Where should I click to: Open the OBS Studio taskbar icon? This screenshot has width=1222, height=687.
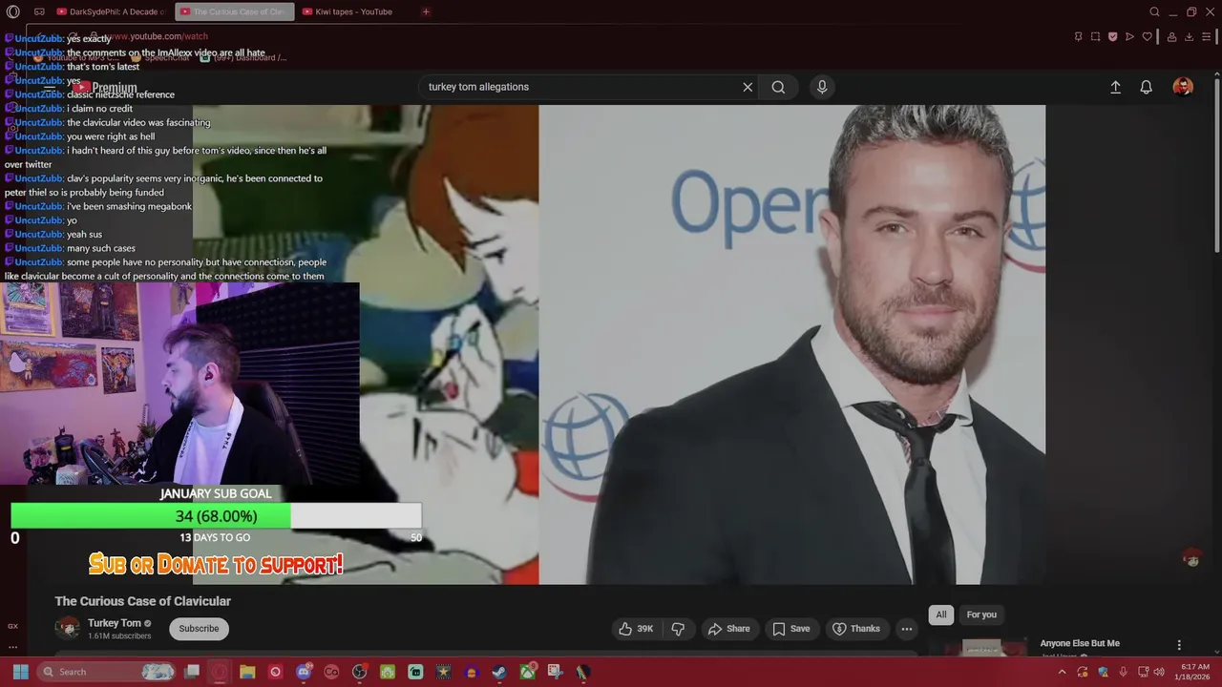click(x=359, y=672)
